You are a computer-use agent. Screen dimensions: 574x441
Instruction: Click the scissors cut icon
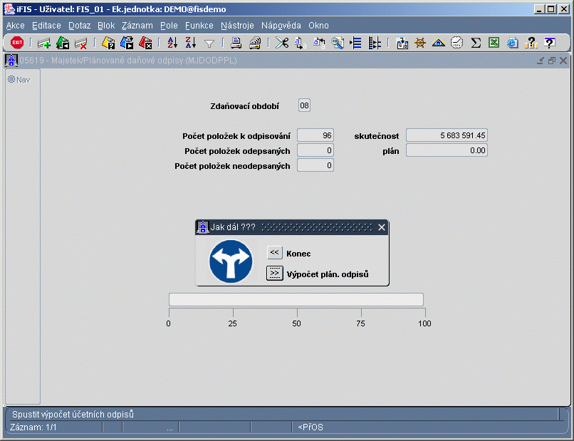pos(282,43)
